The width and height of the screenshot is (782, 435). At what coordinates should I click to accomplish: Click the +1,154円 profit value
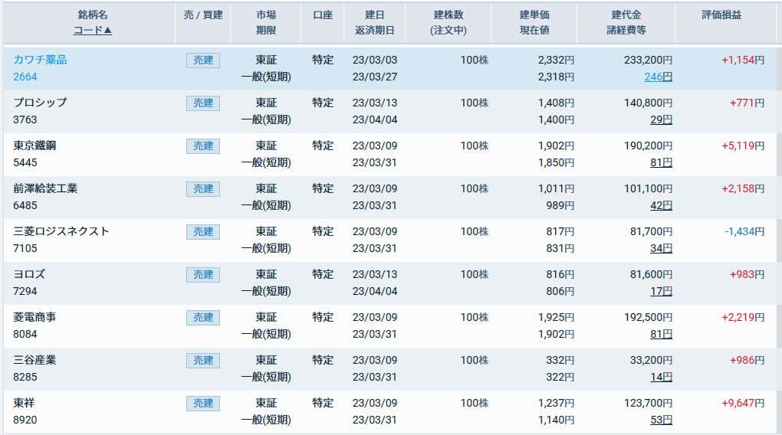743,60
